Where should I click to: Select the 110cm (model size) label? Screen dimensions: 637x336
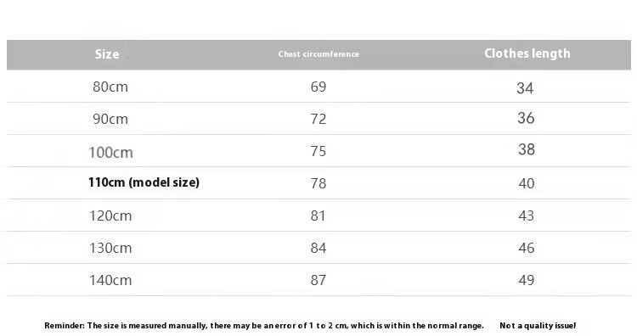144,182
